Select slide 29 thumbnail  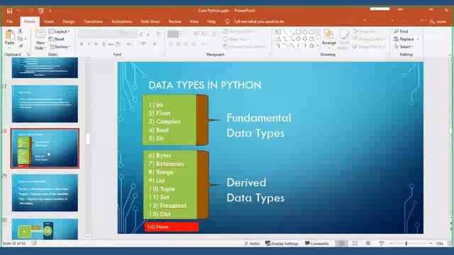click(x=45, y=193)
